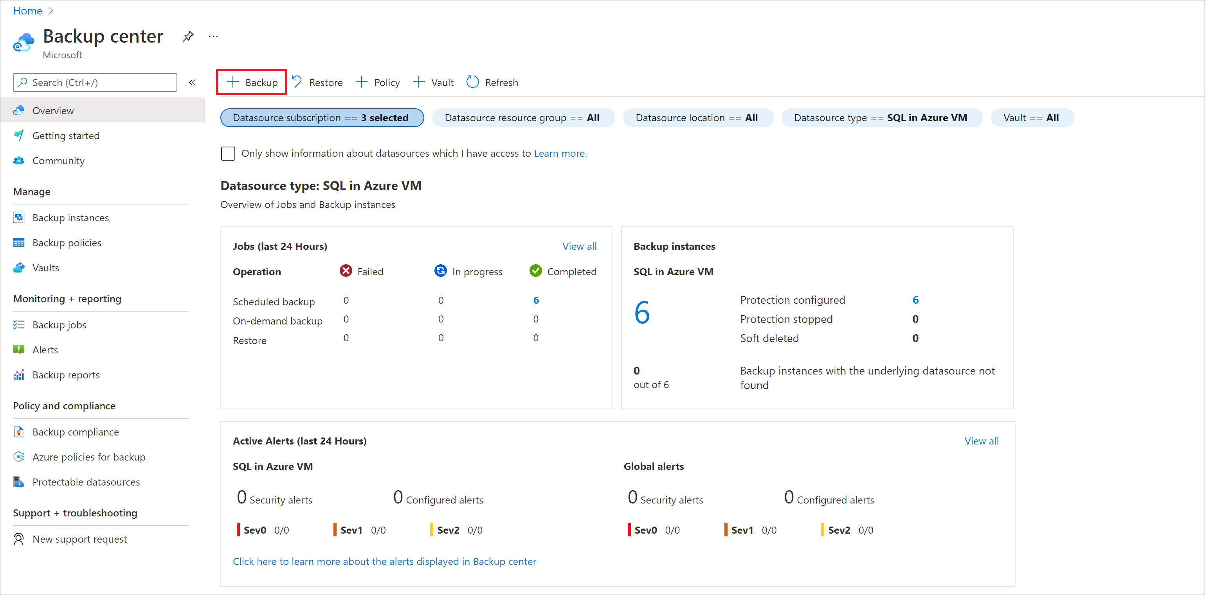Select the Datasource subscription filter
The image size is (1205, 595).
tap(322, 117)
